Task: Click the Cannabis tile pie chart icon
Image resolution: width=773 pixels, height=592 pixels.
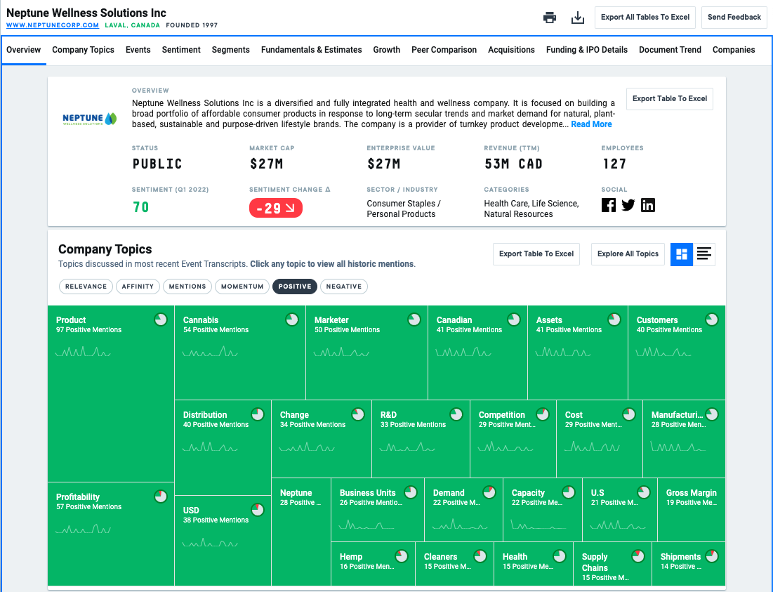Action: click(x=292, y=320)
